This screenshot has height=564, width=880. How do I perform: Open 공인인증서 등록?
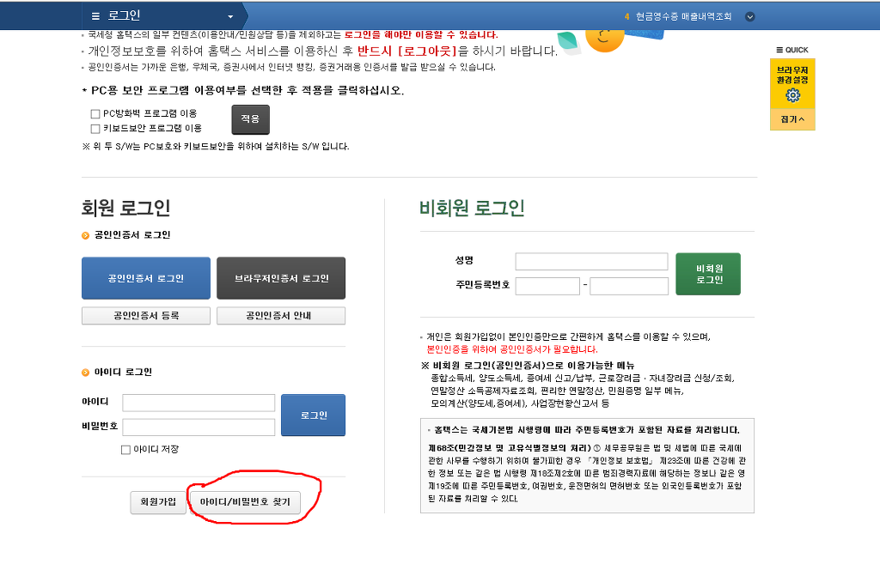click(x=146, y=316)
